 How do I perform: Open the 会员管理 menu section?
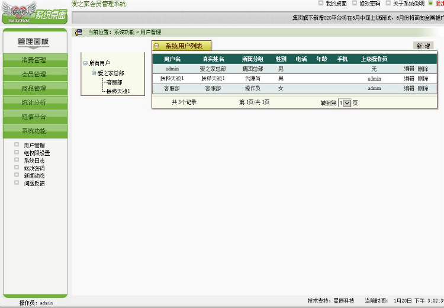point(35,74)
